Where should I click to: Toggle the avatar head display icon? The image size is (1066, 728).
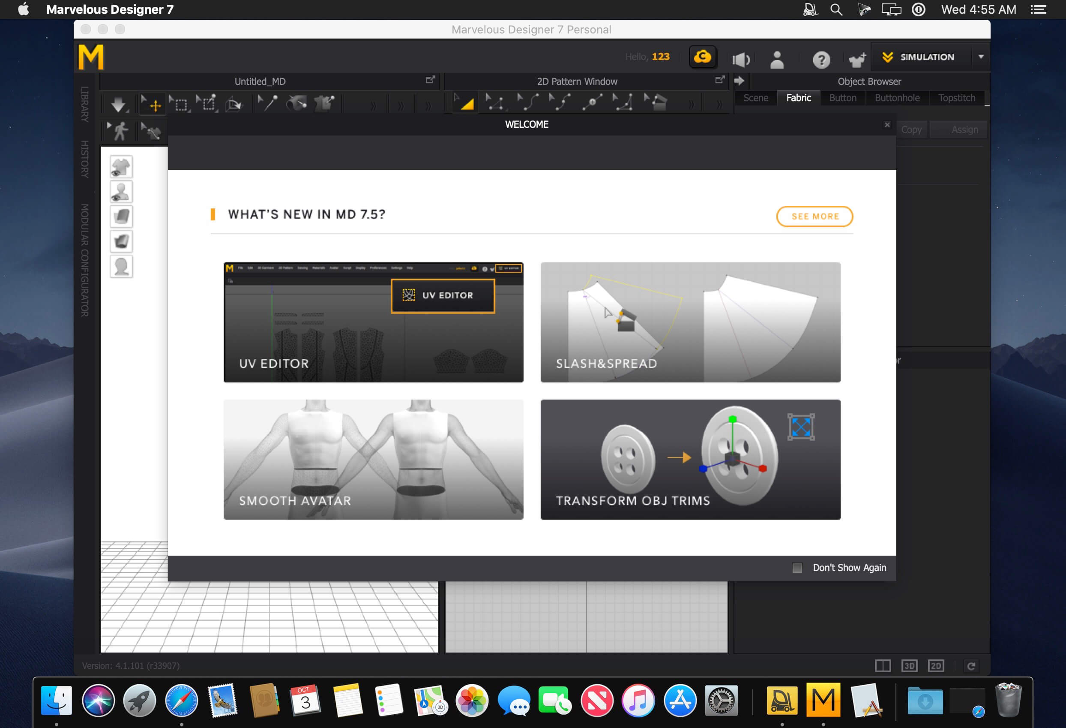click(121, 266)
